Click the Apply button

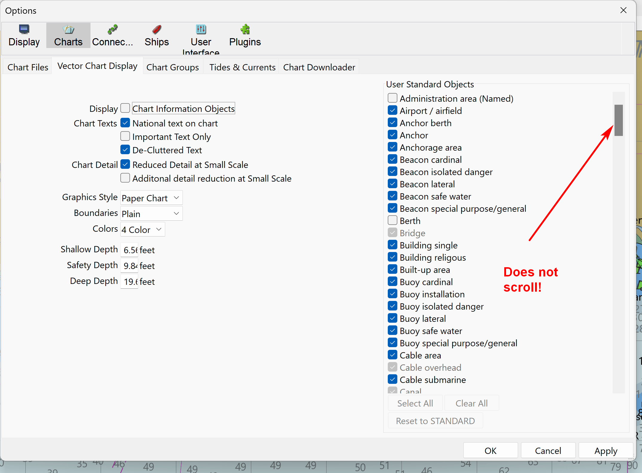click(606, 451)
